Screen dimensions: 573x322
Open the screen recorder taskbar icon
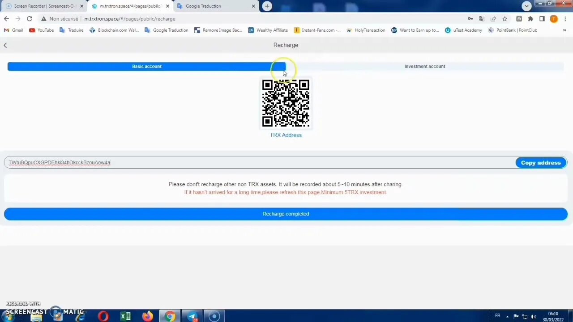(x=214, y=316)
